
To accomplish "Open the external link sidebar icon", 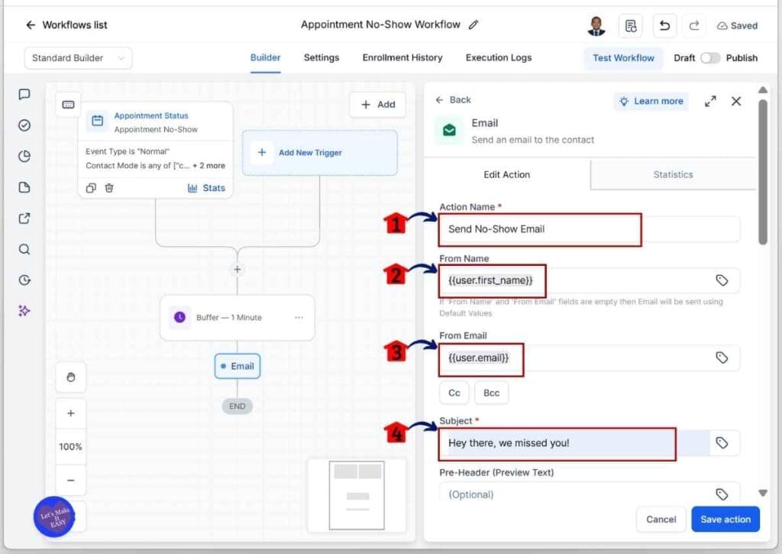I will 24,218.
